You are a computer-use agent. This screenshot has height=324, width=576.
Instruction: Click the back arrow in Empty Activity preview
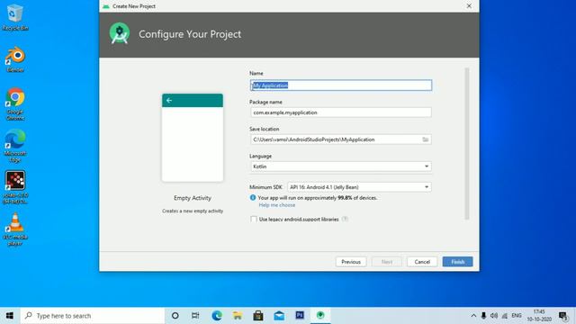pos(169,100)
